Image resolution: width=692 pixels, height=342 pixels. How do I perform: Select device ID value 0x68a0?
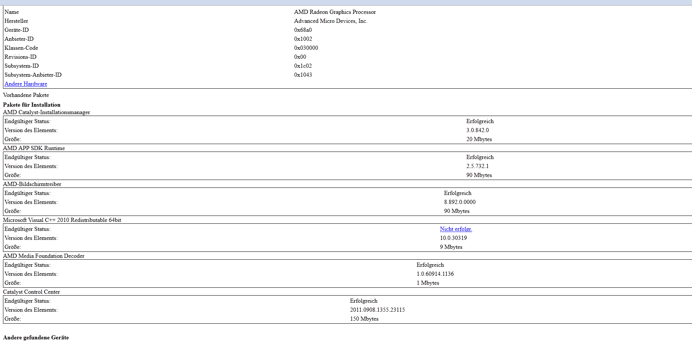point(303,30)
